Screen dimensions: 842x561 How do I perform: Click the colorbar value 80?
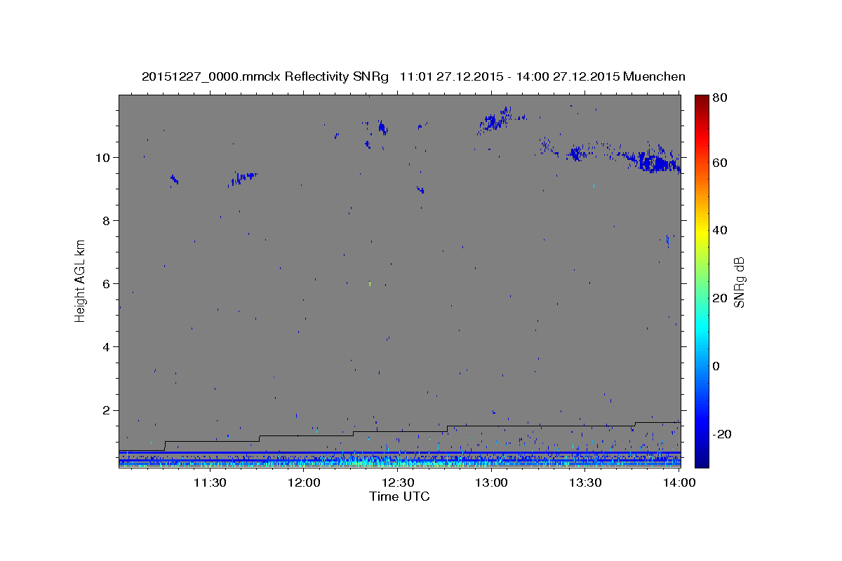(x=721, y=98)
